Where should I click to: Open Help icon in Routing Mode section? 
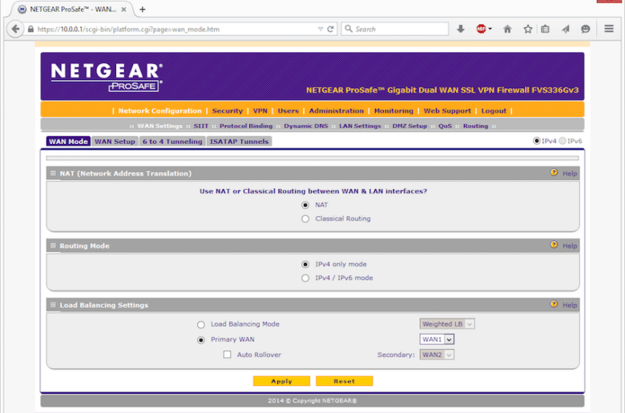[x=554, y=245]
